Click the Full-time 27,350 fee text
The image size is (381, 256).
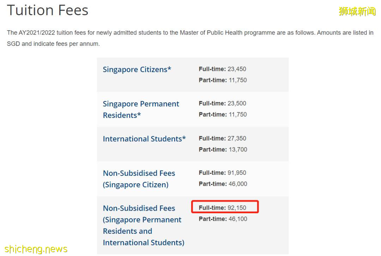pos(222,138)
